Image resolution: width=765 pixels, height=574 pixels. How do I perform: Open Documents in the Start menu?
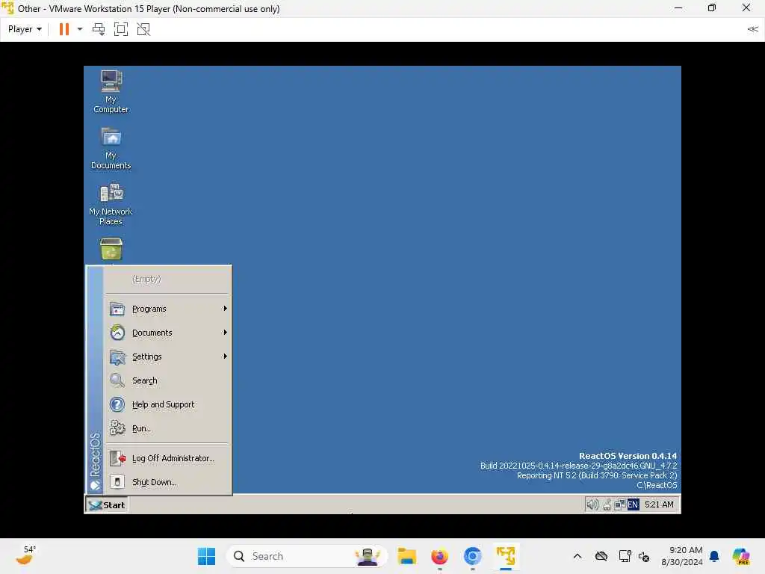pyautogui.click(x=168, y=333)
